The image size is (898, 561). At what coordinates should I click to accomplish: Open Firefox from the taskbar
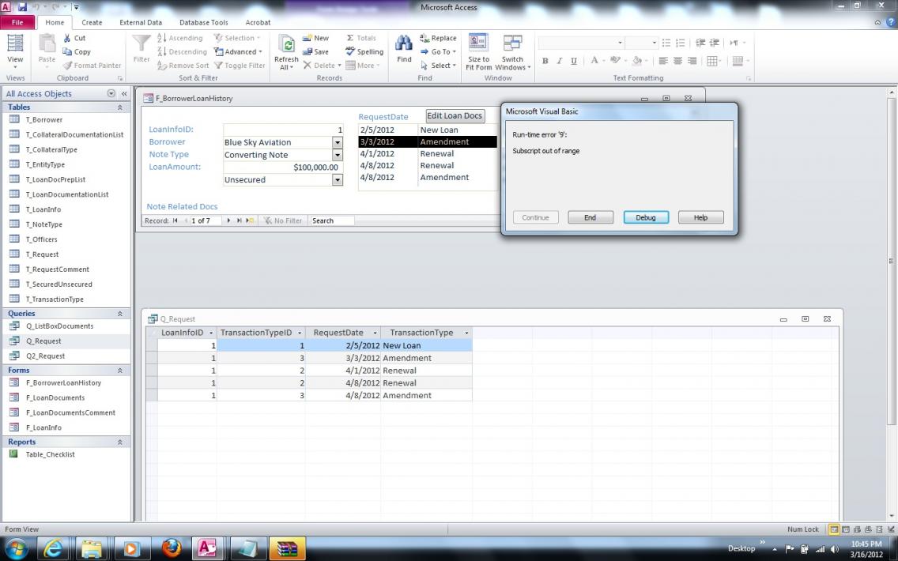(x=170, y=548)
